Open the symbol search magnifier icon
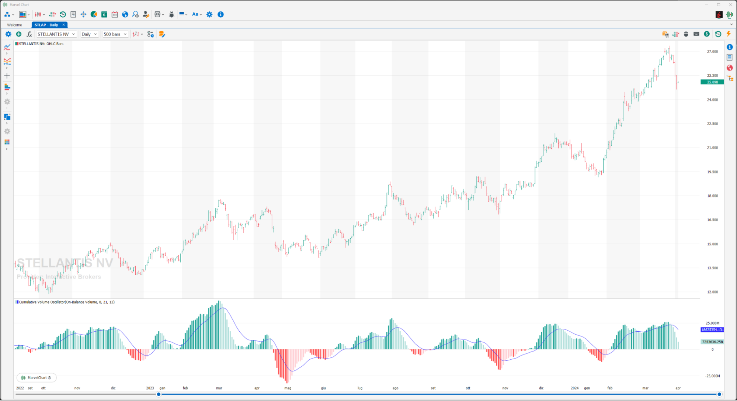 136,14
